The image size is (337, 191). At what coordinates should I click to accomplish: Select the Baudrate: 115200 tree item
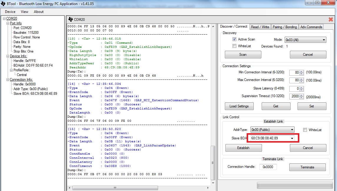pyautogui.click(x=26, y=33)
